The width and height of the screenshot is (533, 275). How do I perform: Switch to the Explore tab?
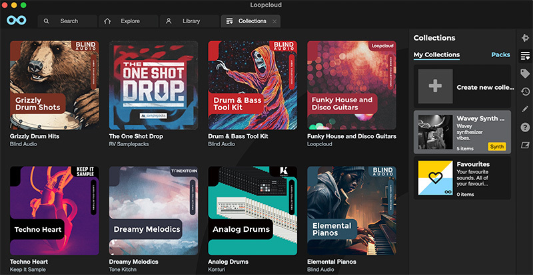coord(129,21)
